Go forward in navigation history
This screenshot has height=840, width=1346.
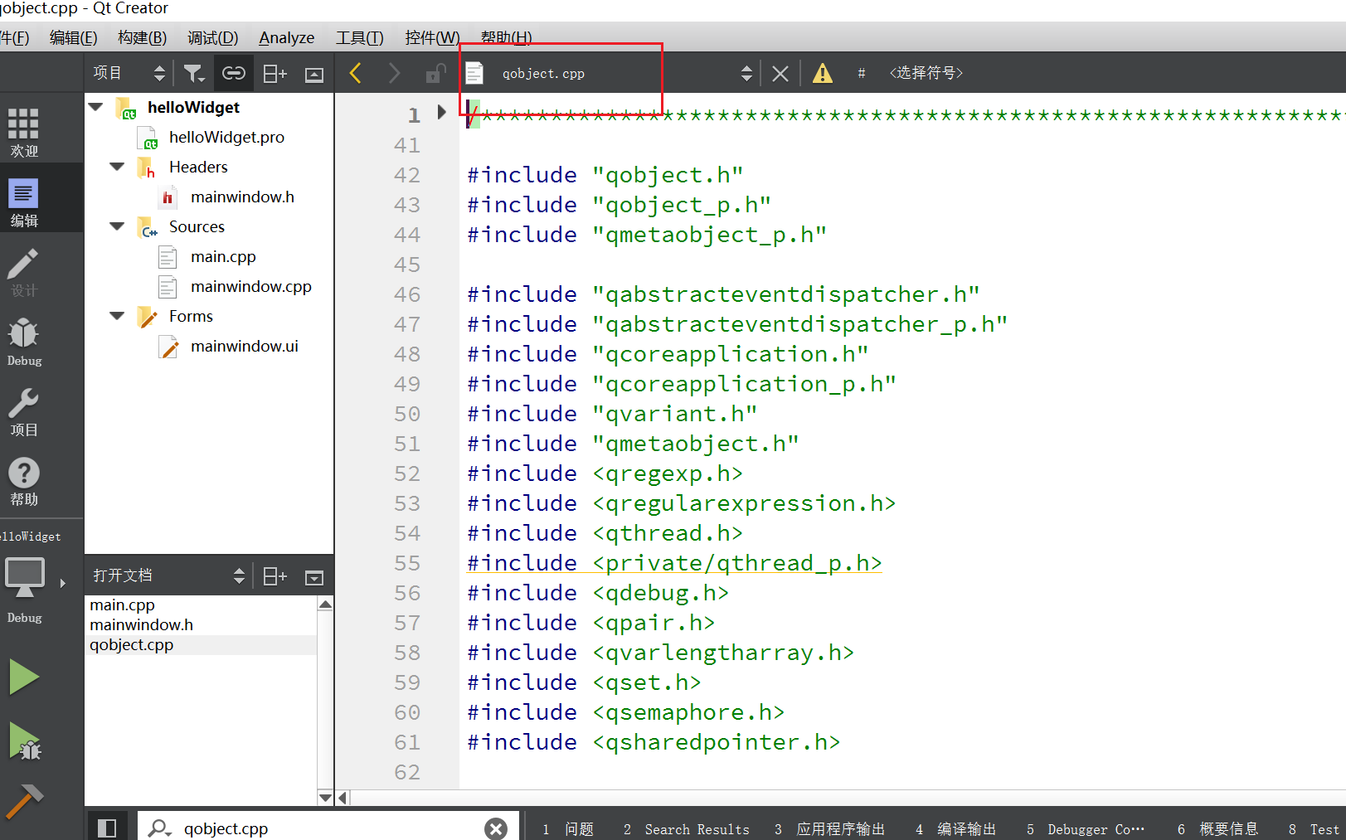tap(394, 73)
